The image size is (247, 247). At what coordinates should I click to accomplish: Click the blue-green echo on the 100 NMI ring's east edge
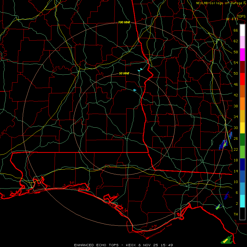pyautogui.click(x=223, y=144)
